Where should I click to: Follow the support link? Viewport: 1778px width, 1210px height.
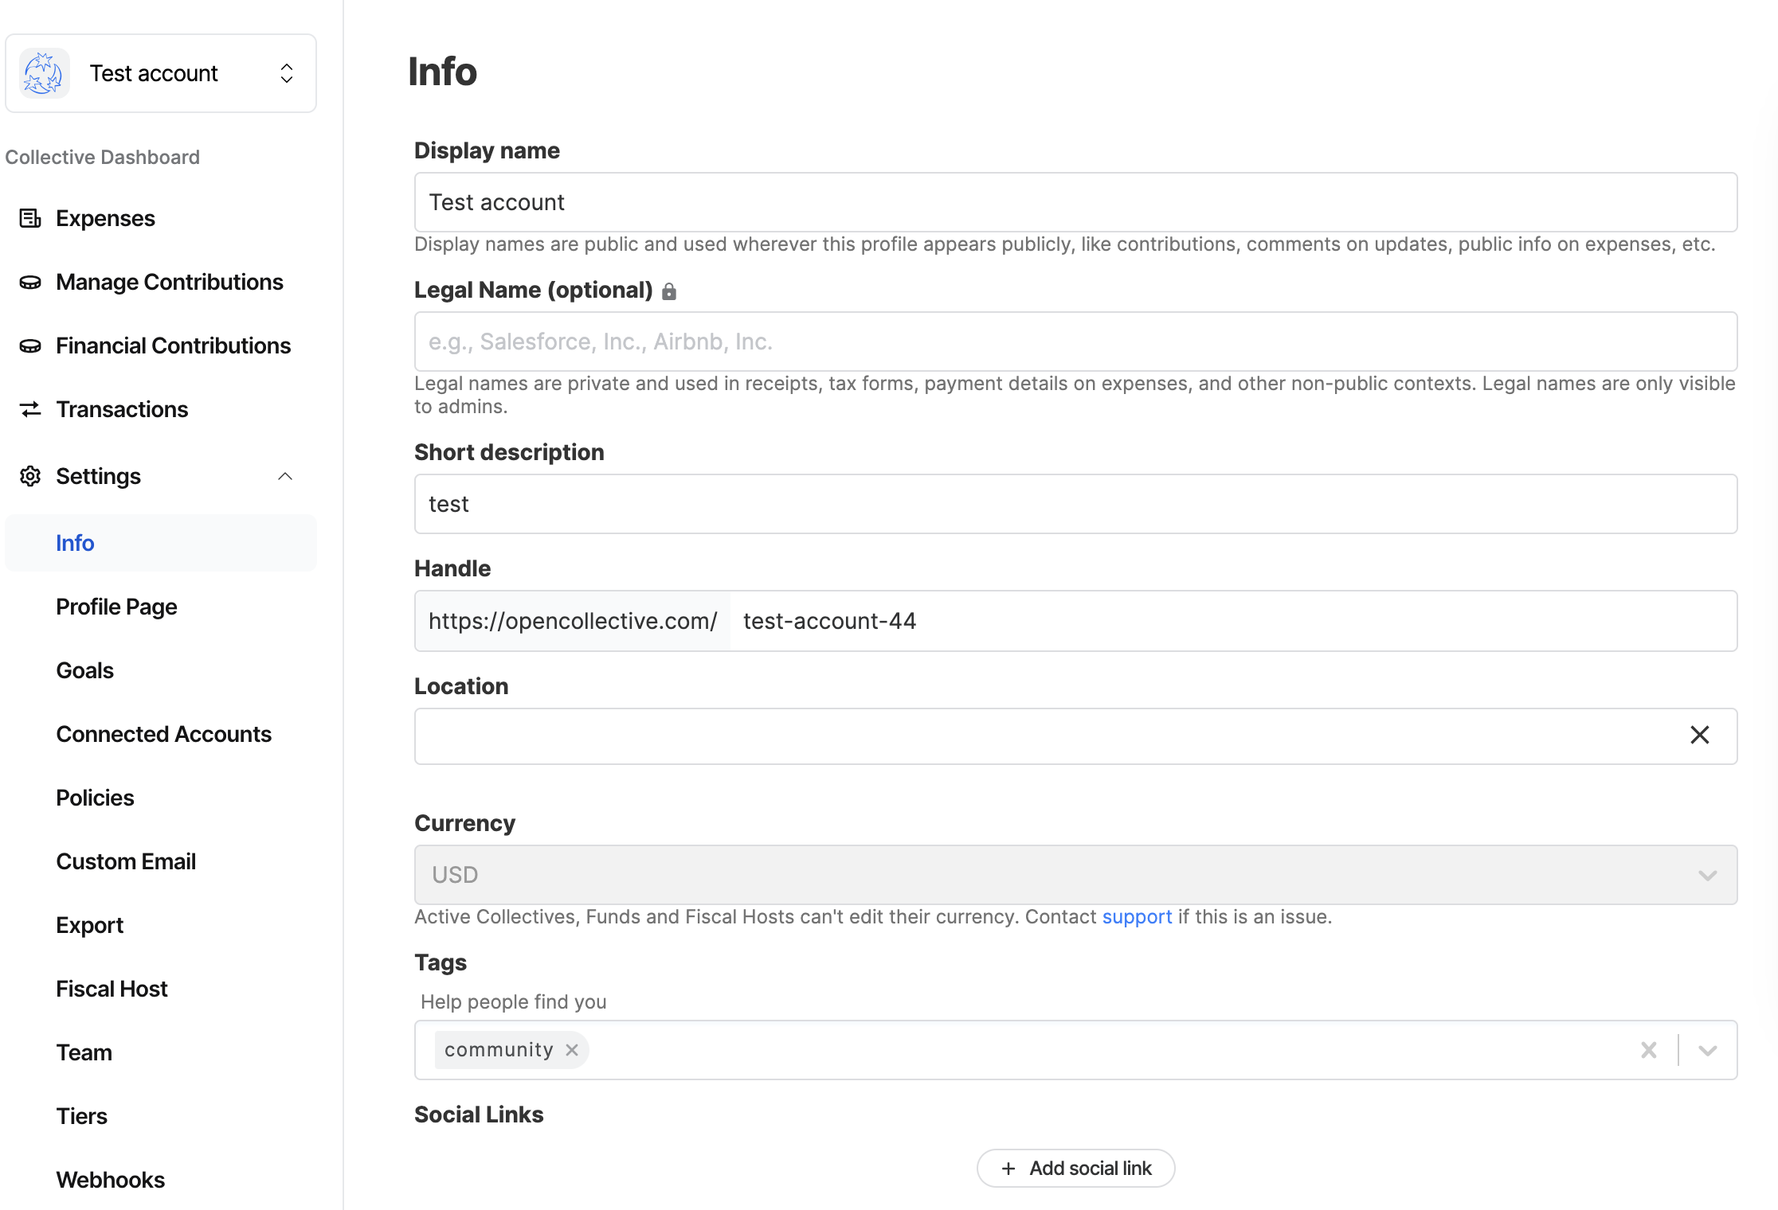point(1136,917)
